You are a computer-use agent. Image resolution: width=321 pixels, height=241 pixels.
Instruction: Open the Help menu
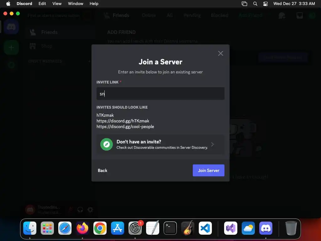point(94,3)
